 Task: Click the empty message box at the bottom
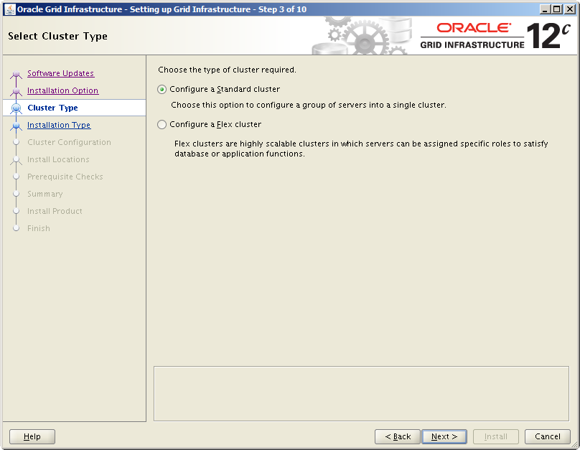click(x=361, y=393)
